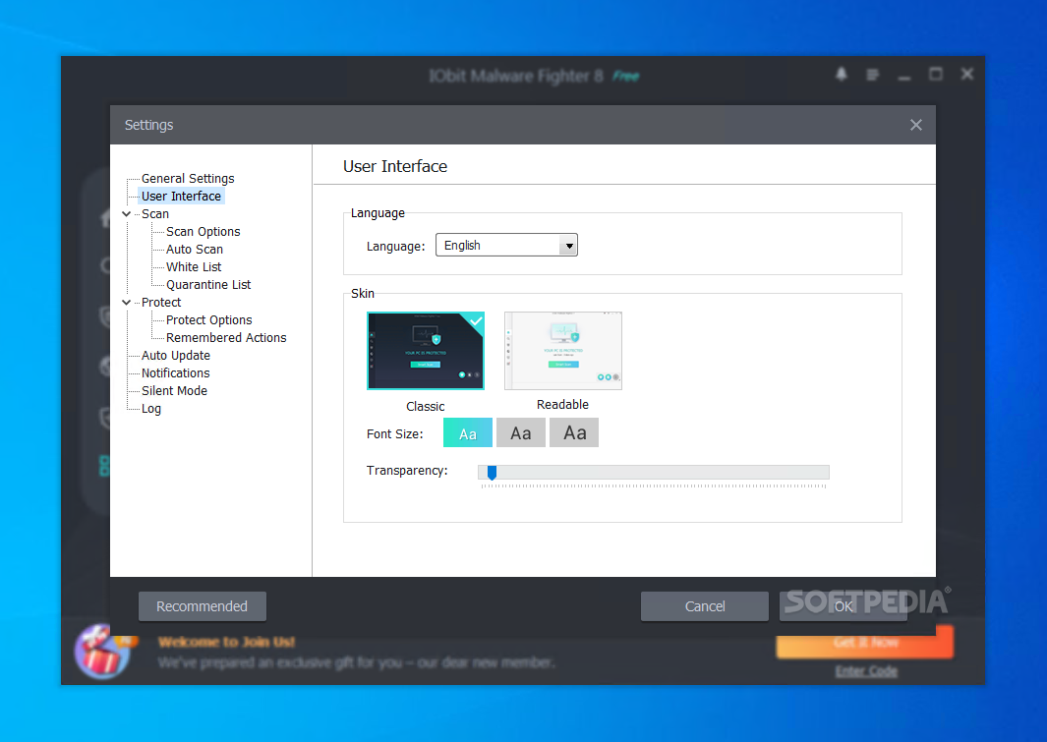Open Notifications settings

click(176, 373)
